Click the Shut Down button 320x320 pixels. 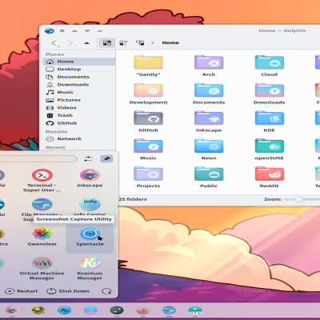(68, 291)
